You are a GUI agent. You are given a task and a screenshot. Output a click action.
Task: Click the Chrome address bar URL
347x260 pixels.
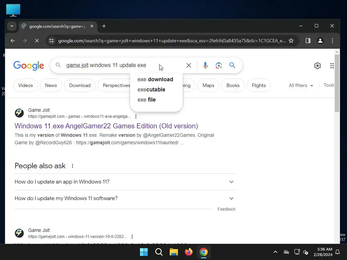[172, 41]
